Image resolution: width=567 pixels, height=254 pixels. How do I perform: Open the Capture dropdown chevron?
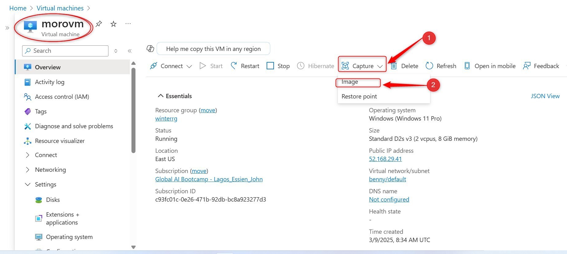pyautogui.click(x=380, y=66)
